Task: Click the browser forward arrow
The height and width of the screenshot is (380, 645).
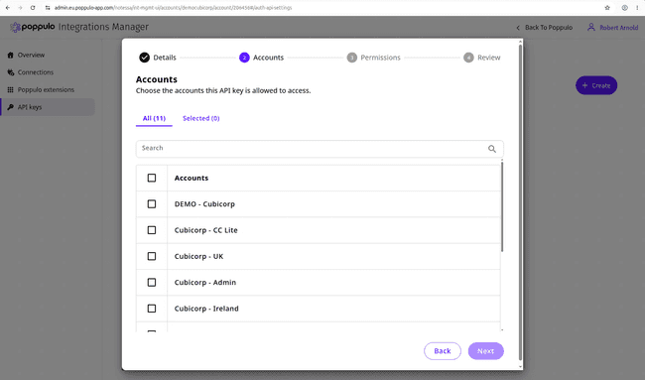Action: coord(20,7)
